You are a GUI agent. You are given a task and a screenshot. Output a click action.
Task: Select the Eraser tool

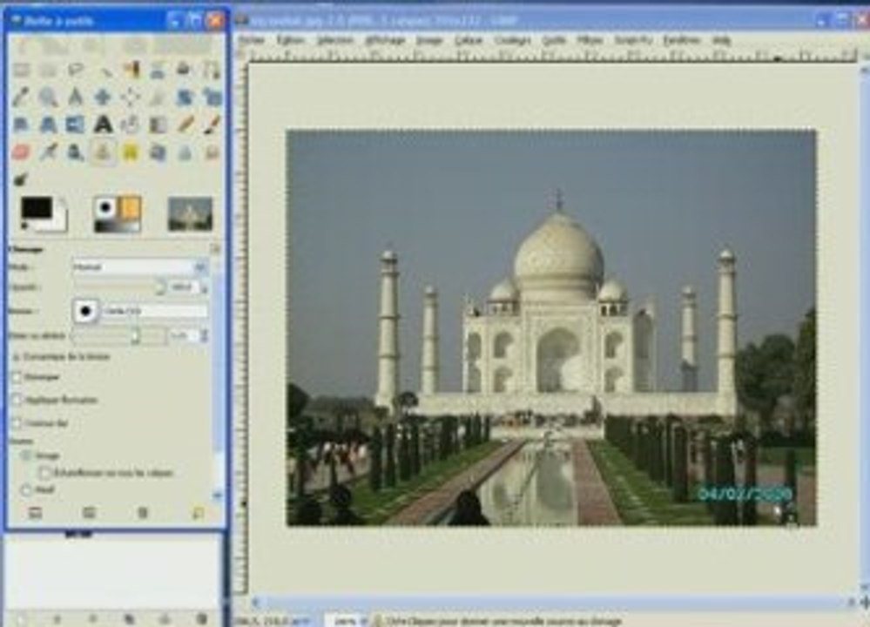(x=22, y=152)
